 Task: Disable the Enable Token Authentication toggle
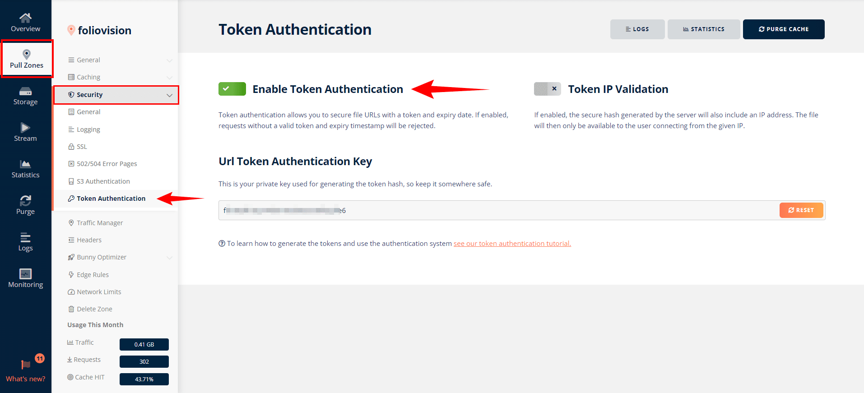coord(232,89)
